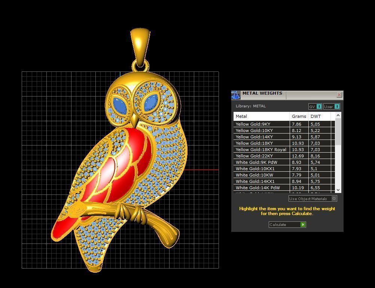Click the DWT column header
375x288 pixels.
[320, 116]
